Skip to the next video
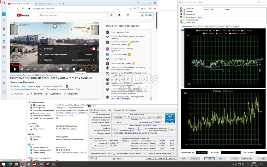Viewport: 267px width, 167px height. (x=22, y=69)
